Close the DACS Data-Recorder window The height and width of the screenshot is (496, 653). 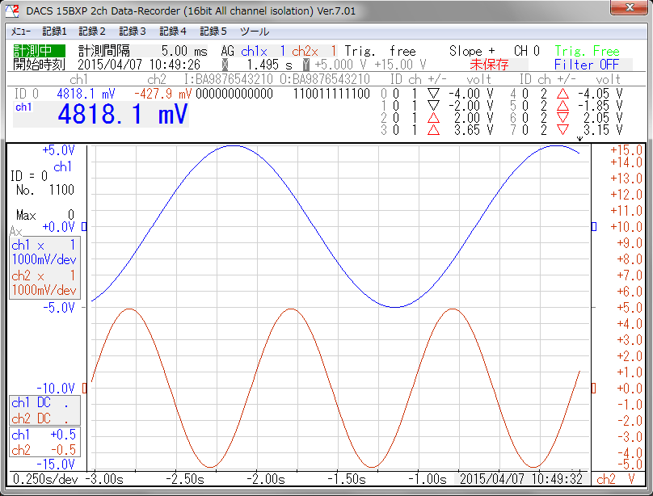tap(630, 7)
